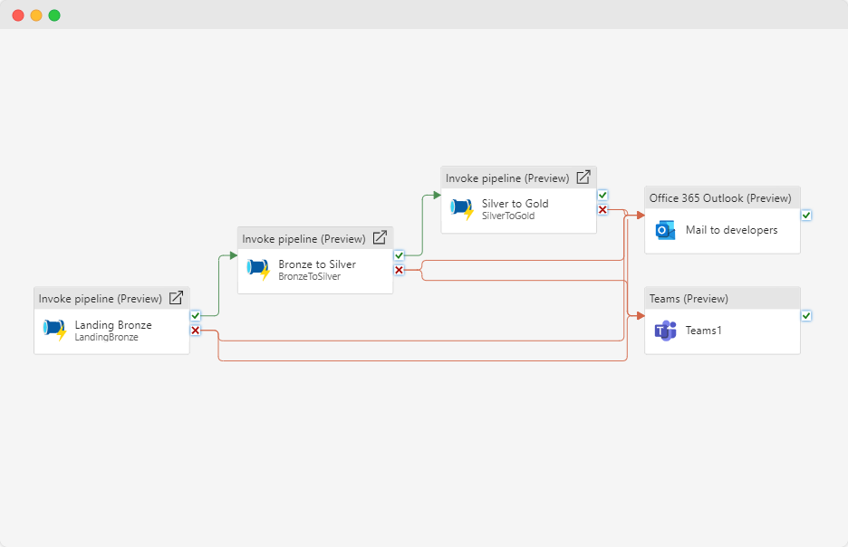Click the Silver to Gold pipeline icon

pyautogui.click(x=462, y=208)
